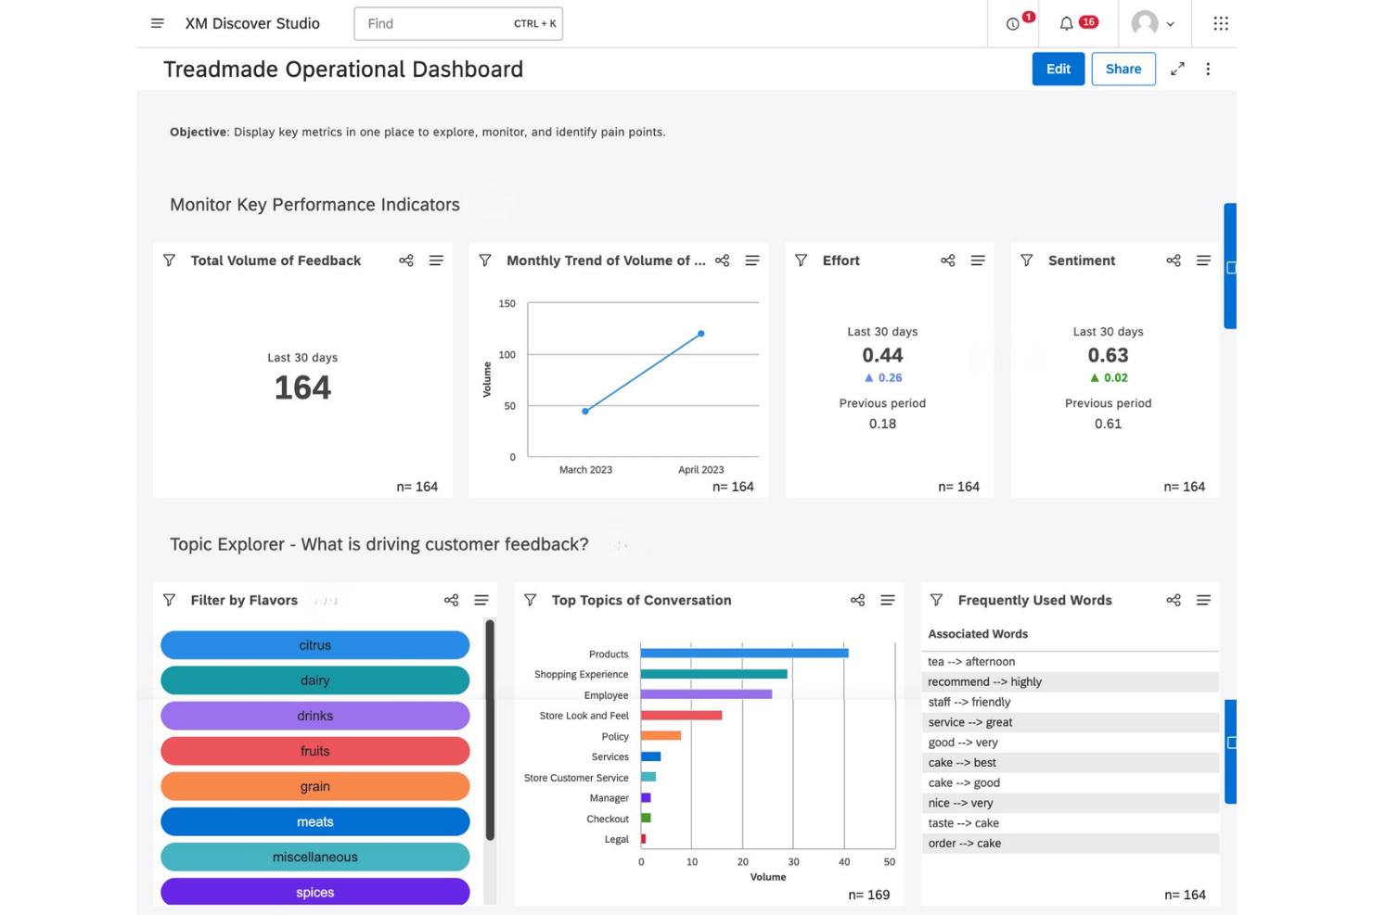Select the citrus flavor filter

pos(315,645)
